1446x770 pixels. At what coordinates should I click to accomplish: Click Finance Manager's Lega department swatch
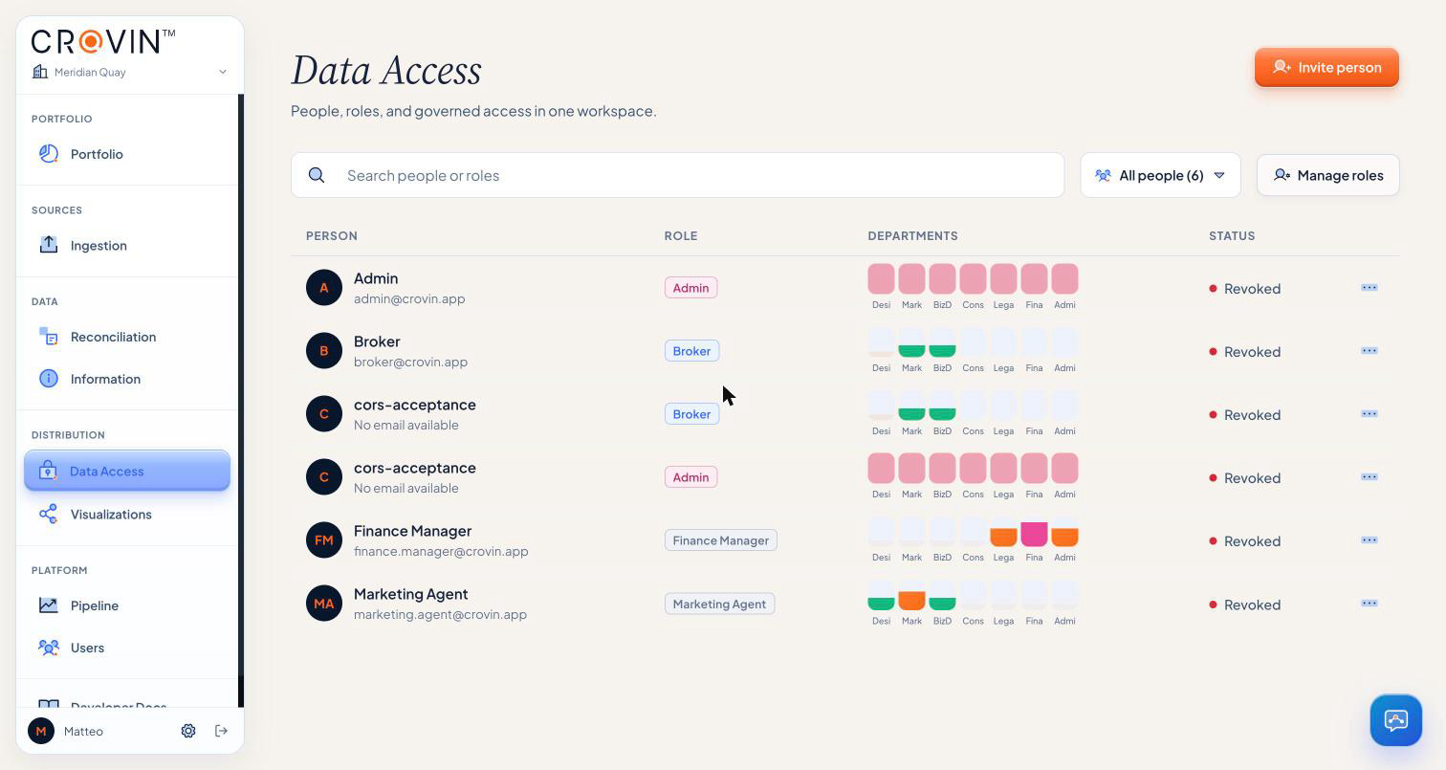pyautogui.click(x=1003, y=532)
